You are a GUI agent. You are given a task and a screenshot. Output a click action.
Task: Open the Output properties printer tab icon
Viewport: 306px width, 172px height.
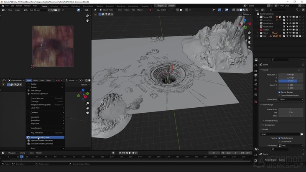coord(256,76)
